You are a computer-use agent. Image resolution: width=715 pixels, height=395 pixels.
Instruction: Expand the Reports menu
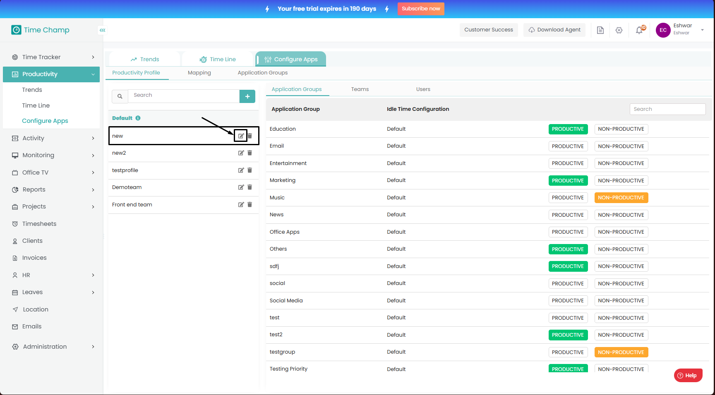tap(51, 189)
